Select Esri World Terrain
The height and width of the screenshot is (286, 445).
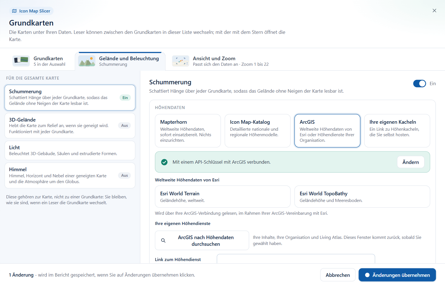(x=223, y=197)
